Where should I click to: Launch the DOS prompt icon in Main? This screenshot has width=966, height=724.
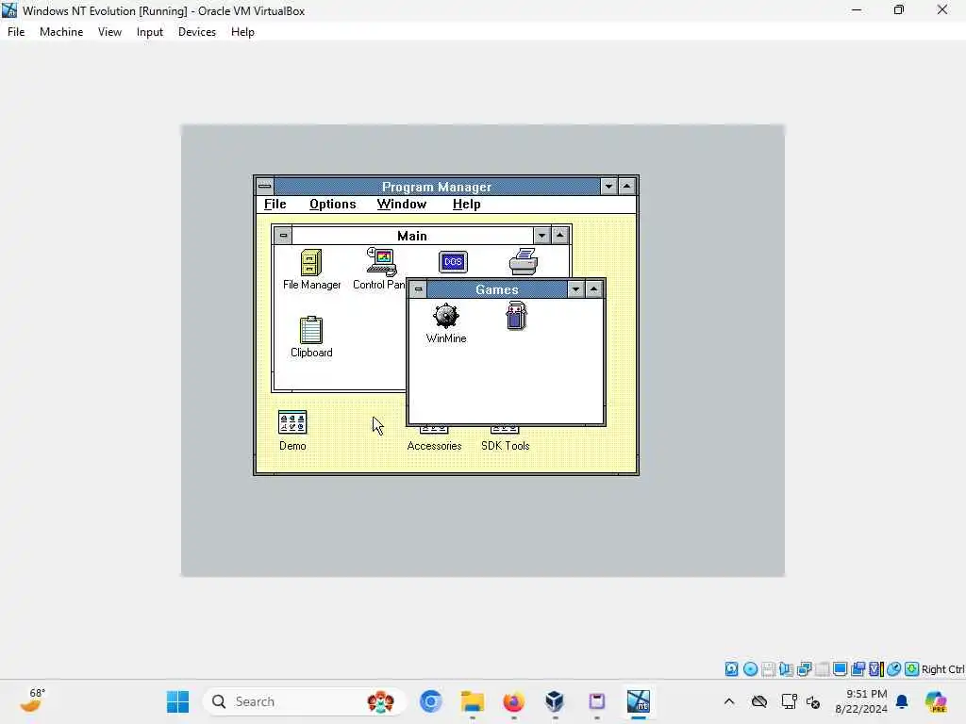453,262
